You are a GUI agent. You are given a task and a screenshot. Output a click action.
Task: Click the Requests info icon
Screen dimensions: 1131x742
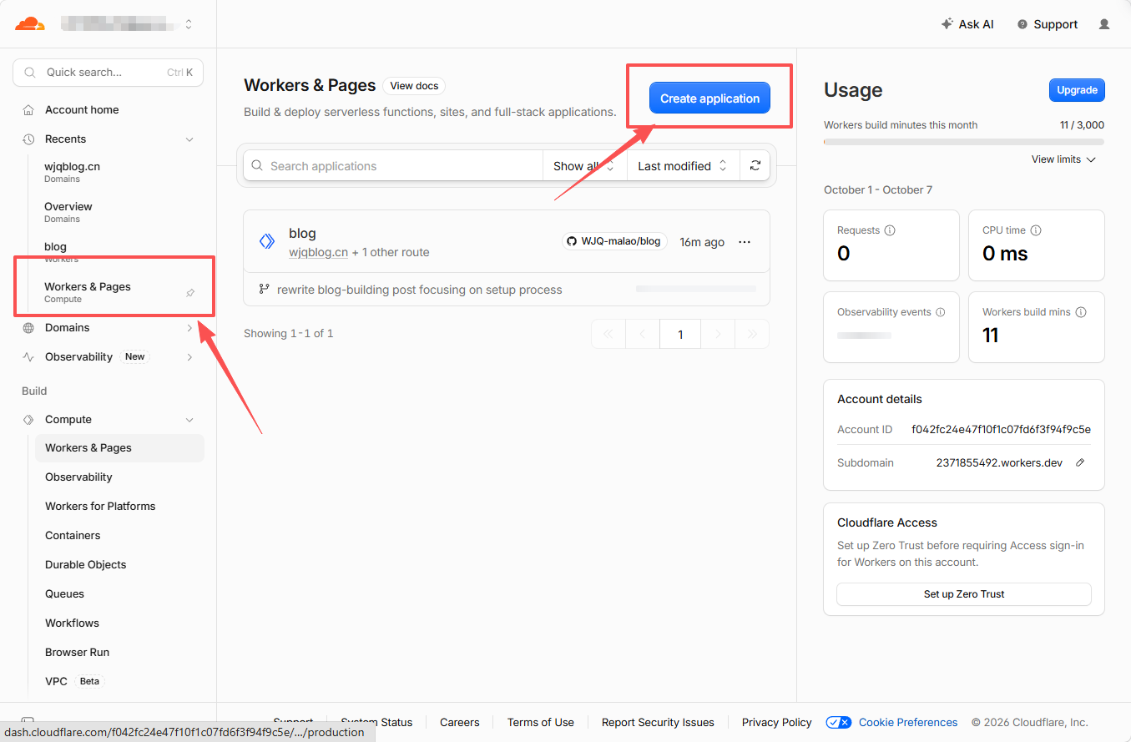pyautogui.click(x=890, y=230)
